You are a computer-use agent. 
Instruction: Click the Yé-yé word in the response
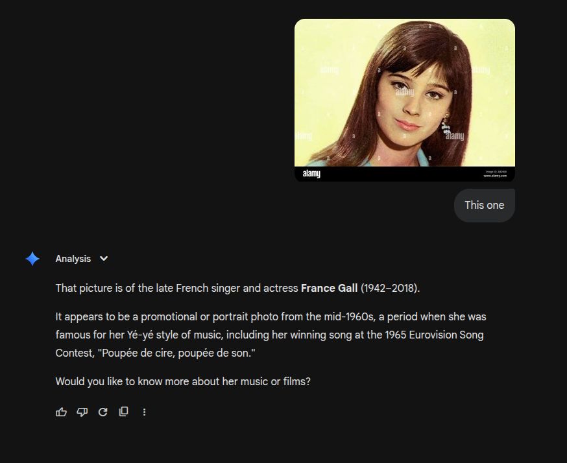pos(140,335)
